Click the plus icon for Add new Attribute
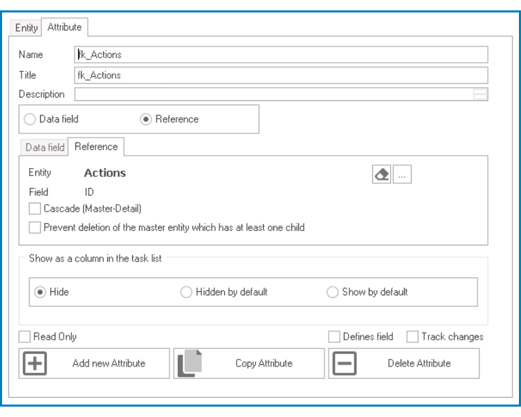The image size is (521, 417). [x=35, y=363]
